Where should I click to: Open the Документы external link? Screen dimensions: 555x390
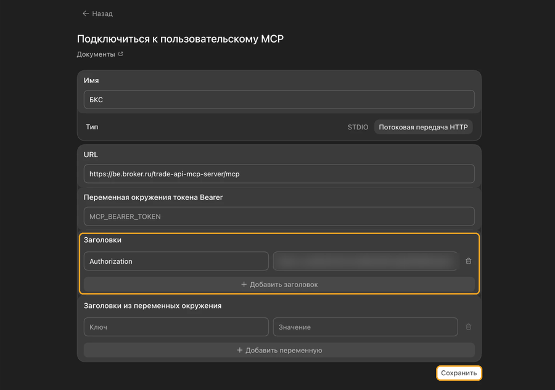(x=100, y=54)
